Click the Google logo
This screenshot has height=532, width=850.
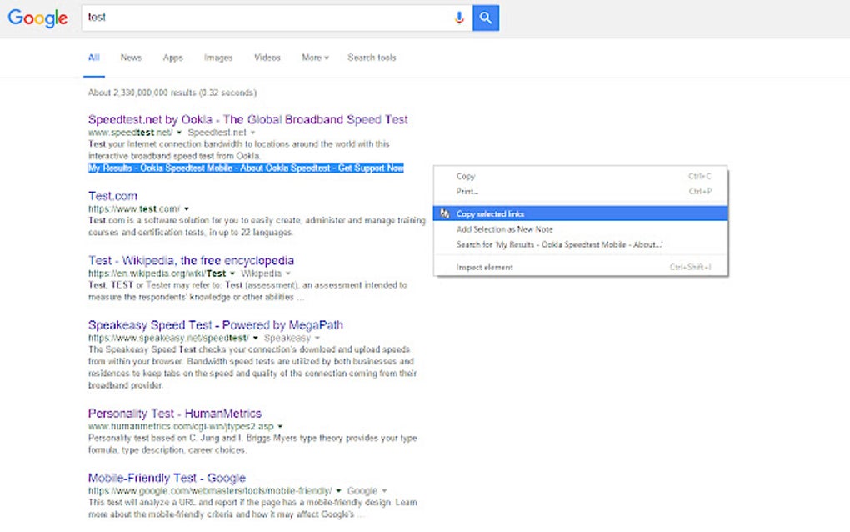point(37,18)
